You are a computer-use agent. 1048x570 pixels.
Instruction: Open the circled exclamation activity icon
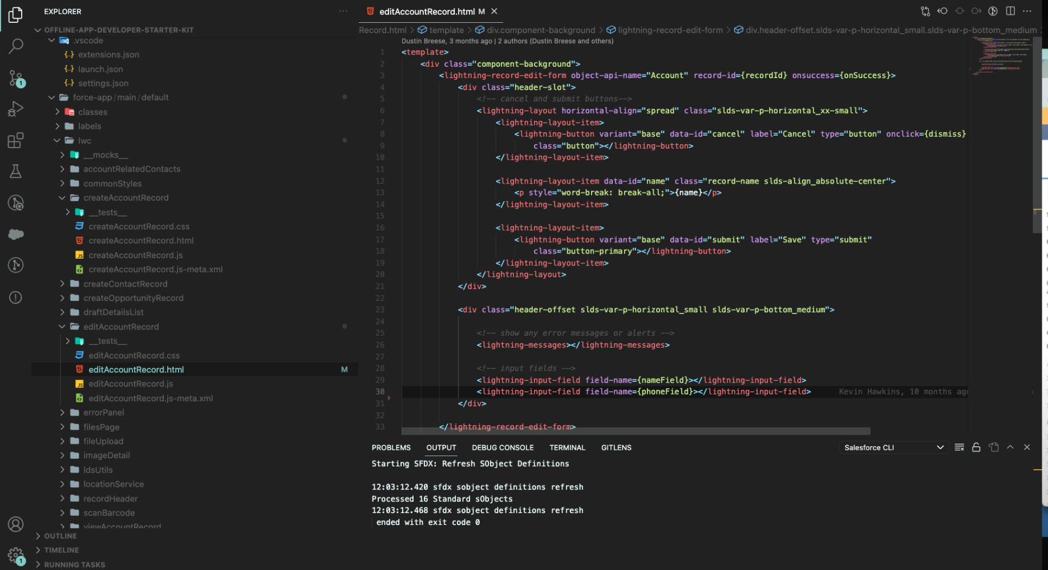point(15,297)
